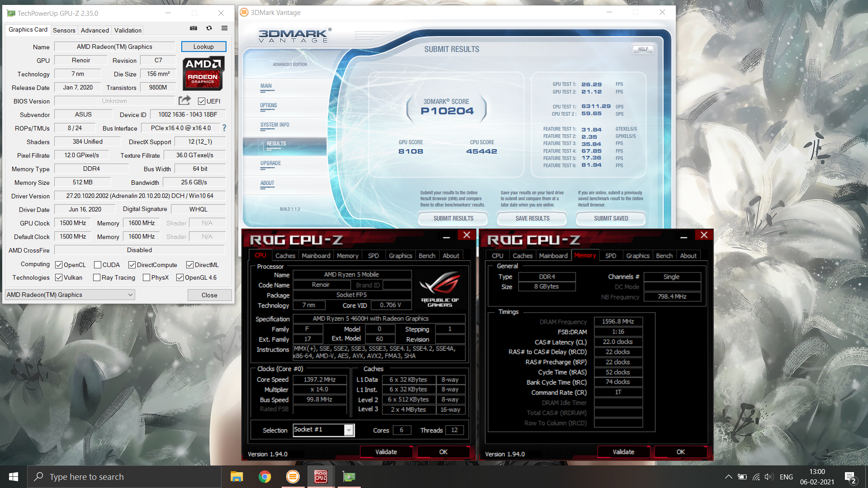Click Submit Saved in 3DMark Vantage
Viewport: 868px width, 488px height.
pos(611,218)
